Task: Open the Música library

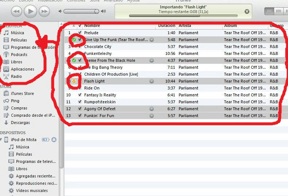Action: pyautogui.click(x=17, y=33)
